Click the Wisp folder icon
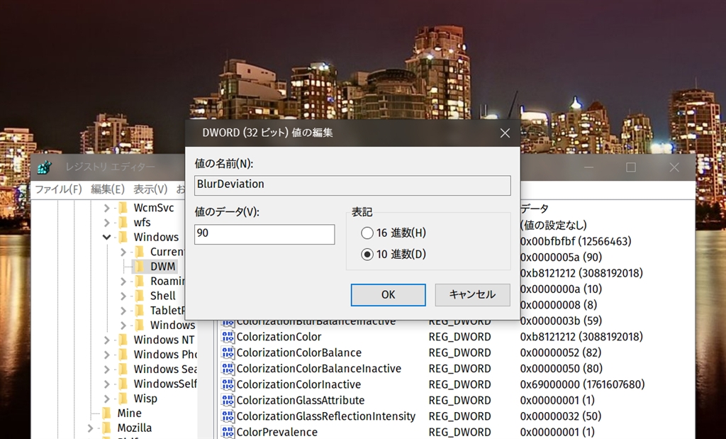The width and height of the screenshot is (726, 439). pyautogui.click(x=123, y=399)
